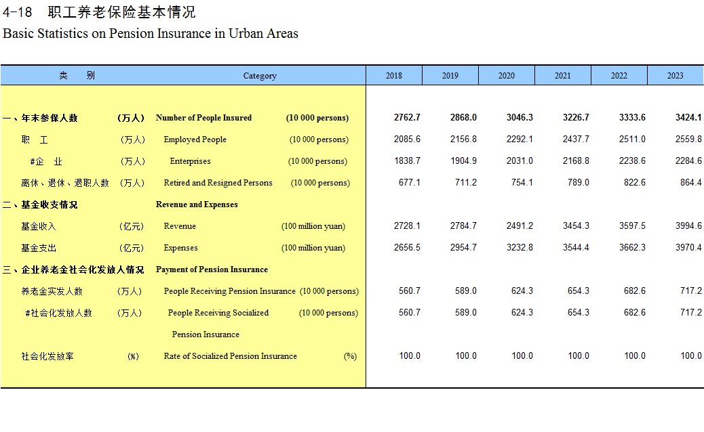This screenshot has width=704, height=432.
Task: Click the Chinese '类 别' header cell
Action: [77, 75]
